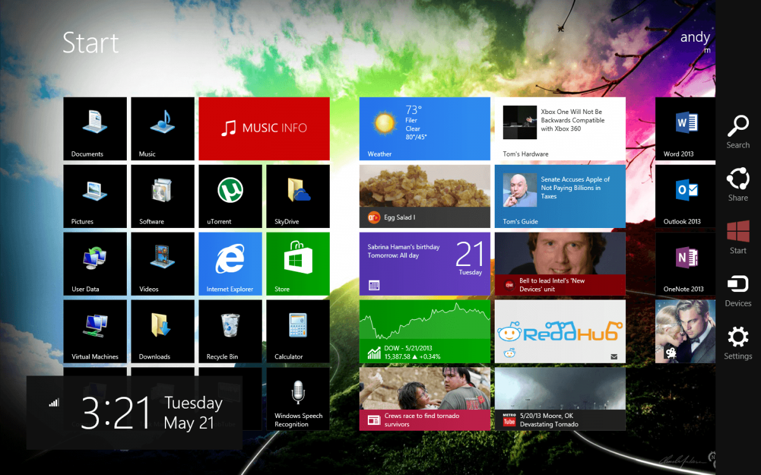Open the Settings charm
The image size is (761, 475).
(738, 343)
